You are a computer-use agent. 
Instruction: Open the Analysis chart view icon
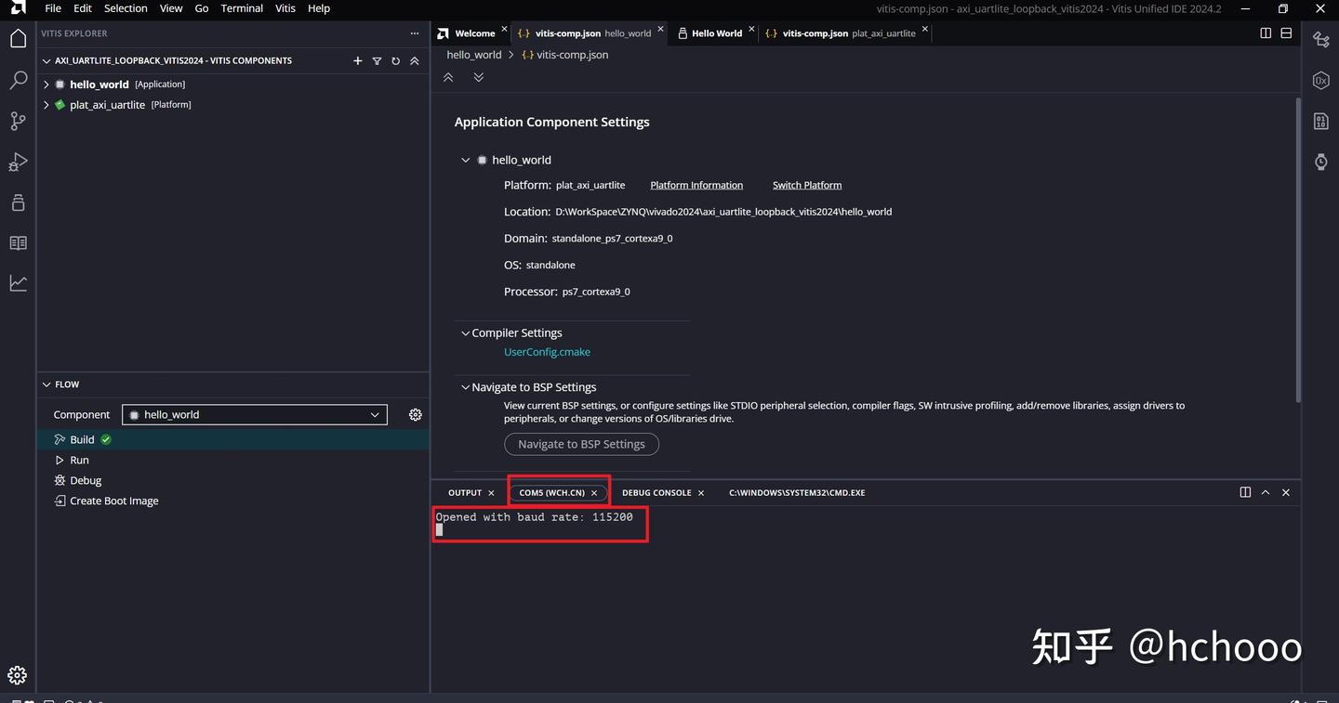(18, 283)
